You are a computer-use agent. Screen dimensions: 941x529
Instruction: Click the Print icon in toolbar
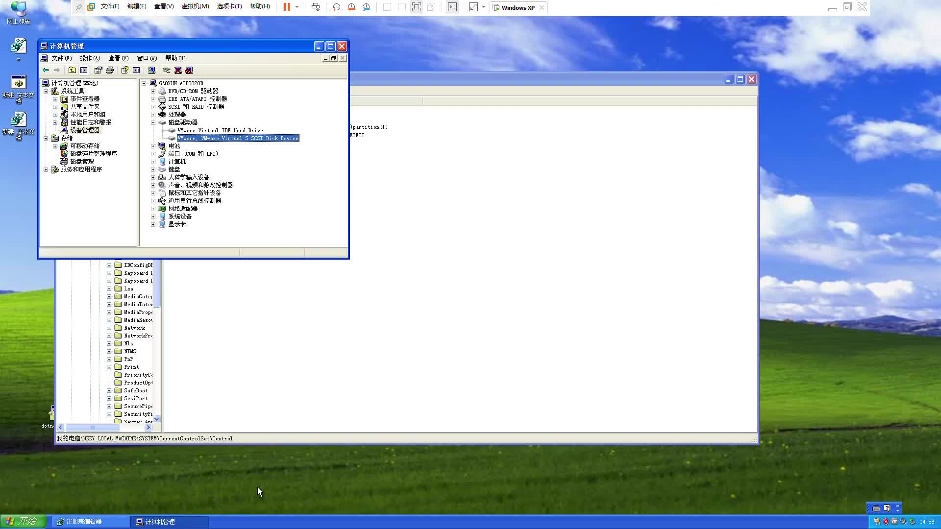pyautogui.click(x=110, y=70)
